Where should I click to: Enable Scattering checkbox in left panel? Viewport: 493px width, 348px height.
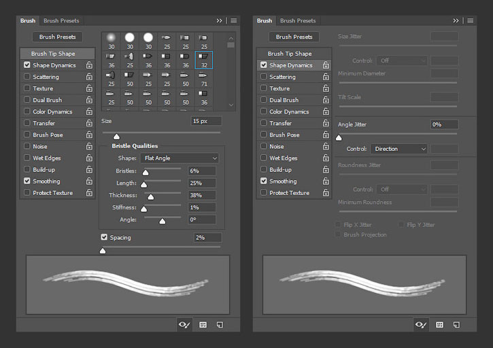[x=27, y=76]
